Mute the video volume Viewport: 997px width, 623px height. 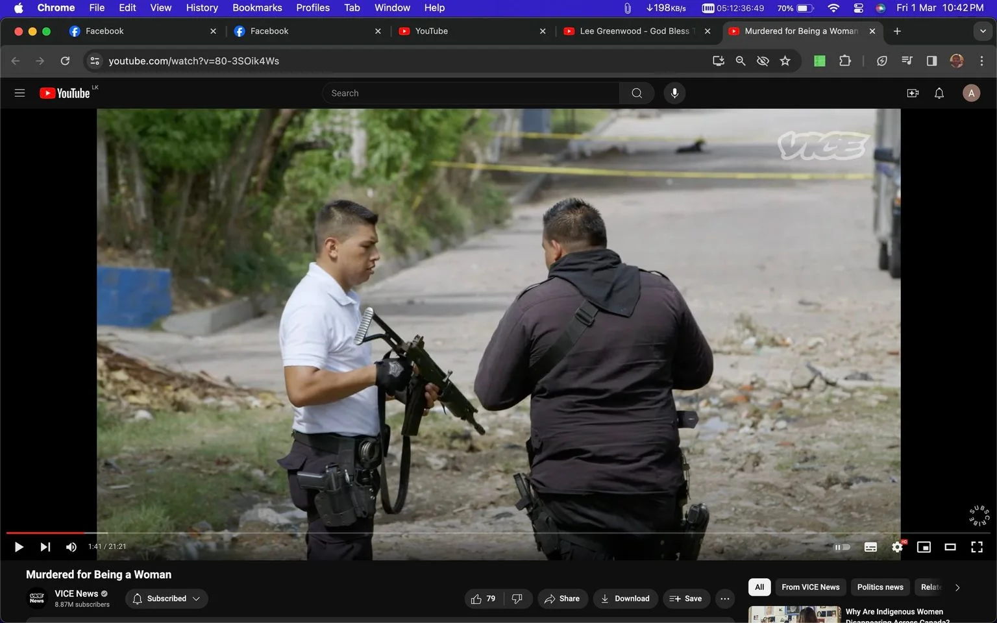(x=71, y=547)
